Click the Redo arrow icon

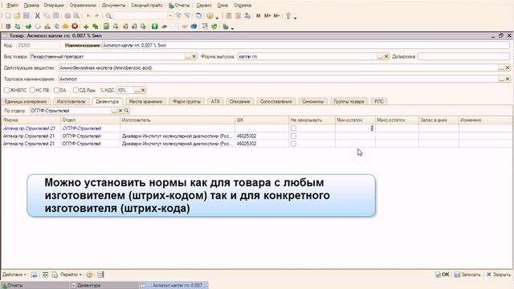coord(96,16)
